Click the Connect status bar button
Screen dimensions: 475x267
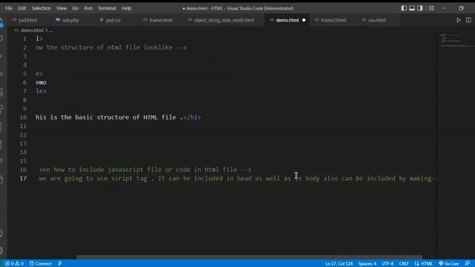(x=40, y=264)
